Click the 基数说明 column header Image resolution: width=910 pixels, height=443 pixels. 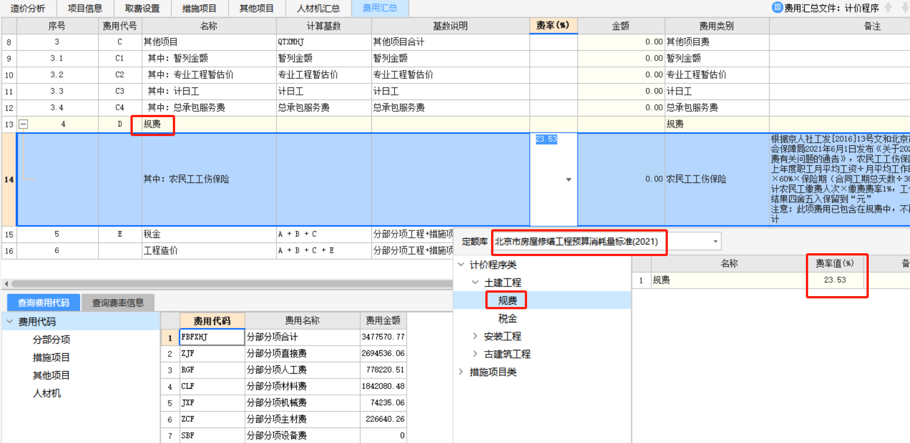450,26
